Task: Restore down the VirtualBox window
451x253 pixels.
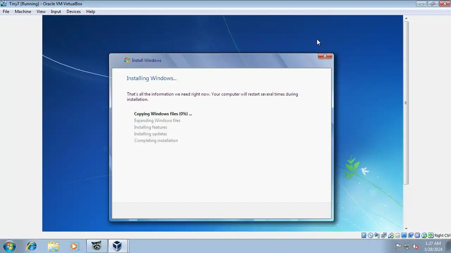Action: [433, 4]
